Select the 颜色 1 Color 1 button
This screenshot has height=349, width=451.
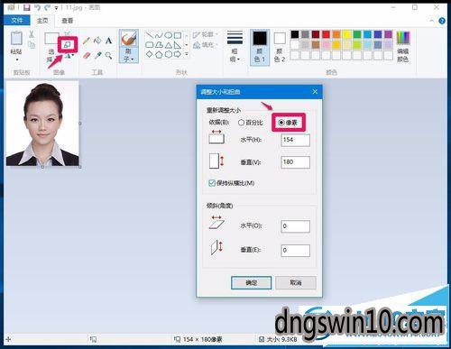[x=260, y=48]
